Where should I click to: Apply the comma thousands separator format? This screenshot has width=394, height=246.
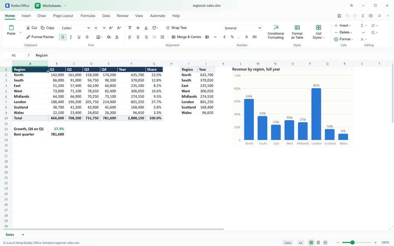239,37
